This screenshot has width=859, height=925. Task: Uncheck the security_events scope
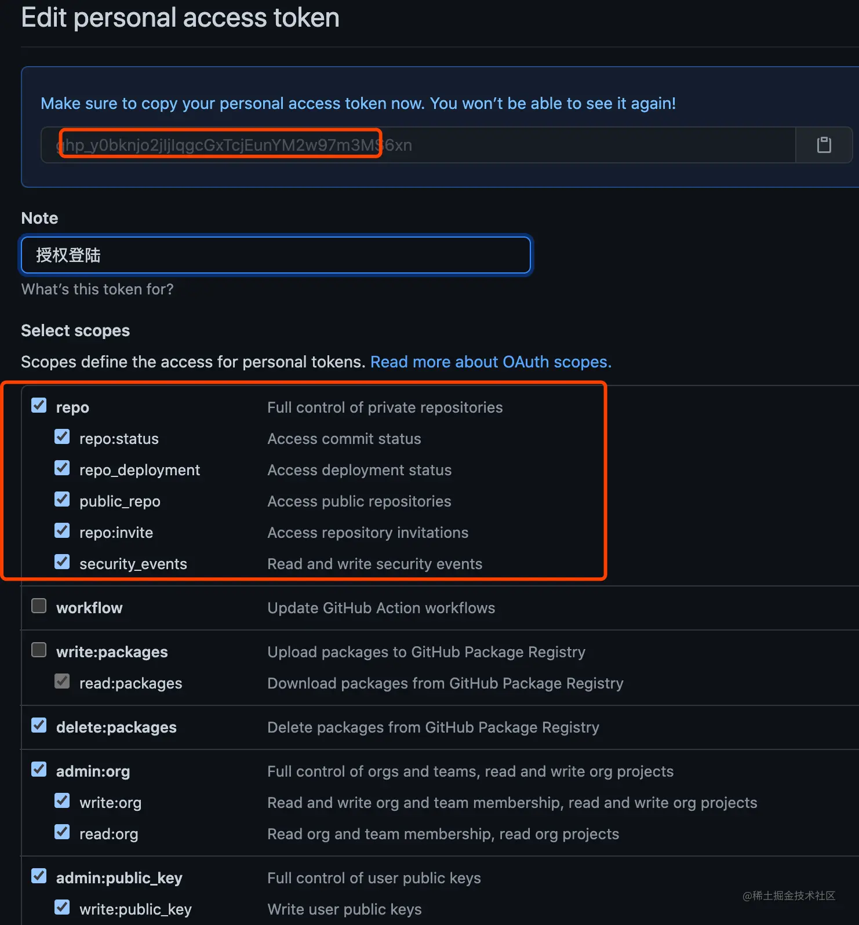62,562
